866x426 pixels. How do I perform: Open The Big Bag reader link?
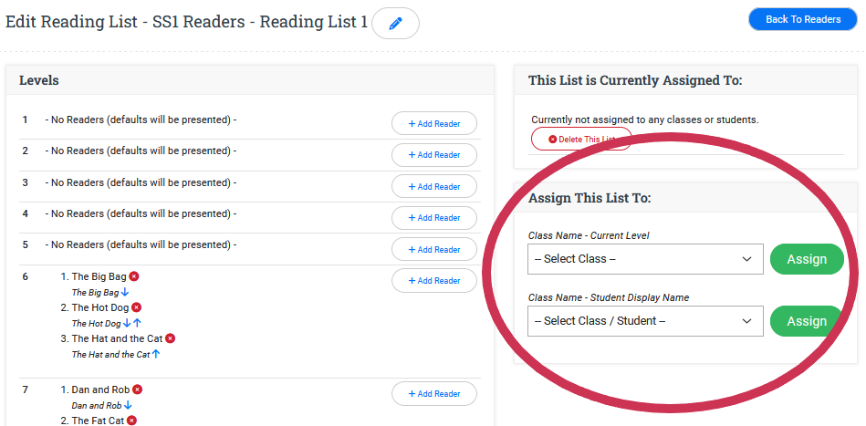pos(99,276)
